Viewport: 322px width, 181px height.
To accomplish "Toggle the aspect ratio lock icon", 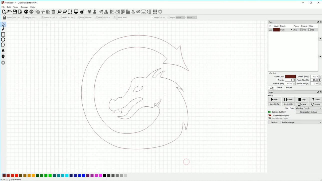I will pyautogui.click(x=4, y=18).
